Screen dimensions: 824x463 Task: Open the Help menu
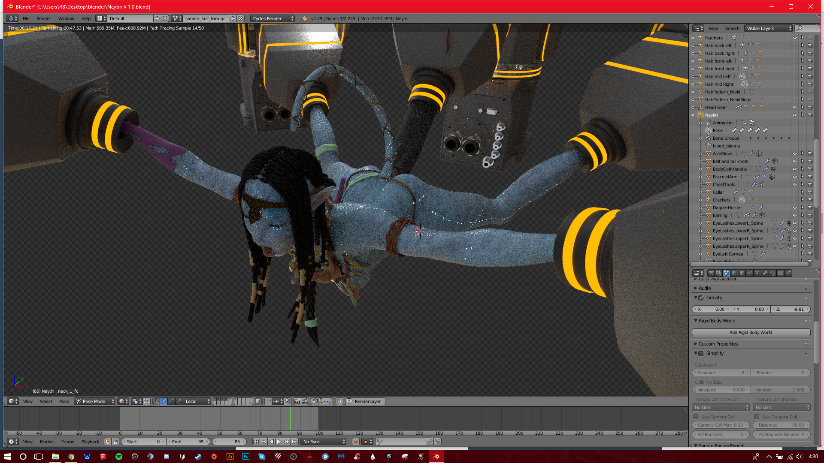click(86, 18)
